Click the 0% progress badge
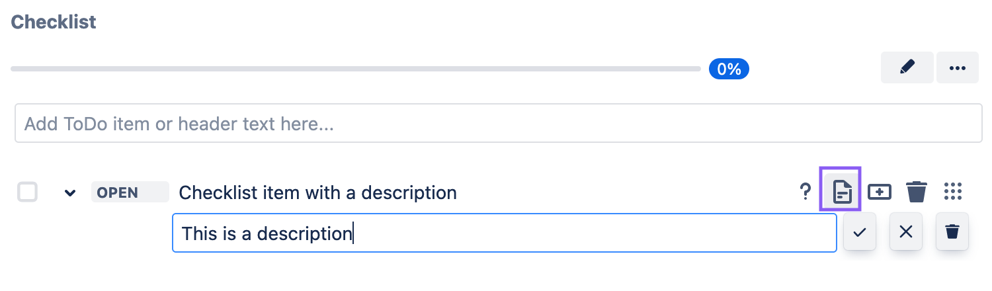The width and height of the screenshot is (992, 291). tap(729, 69)
